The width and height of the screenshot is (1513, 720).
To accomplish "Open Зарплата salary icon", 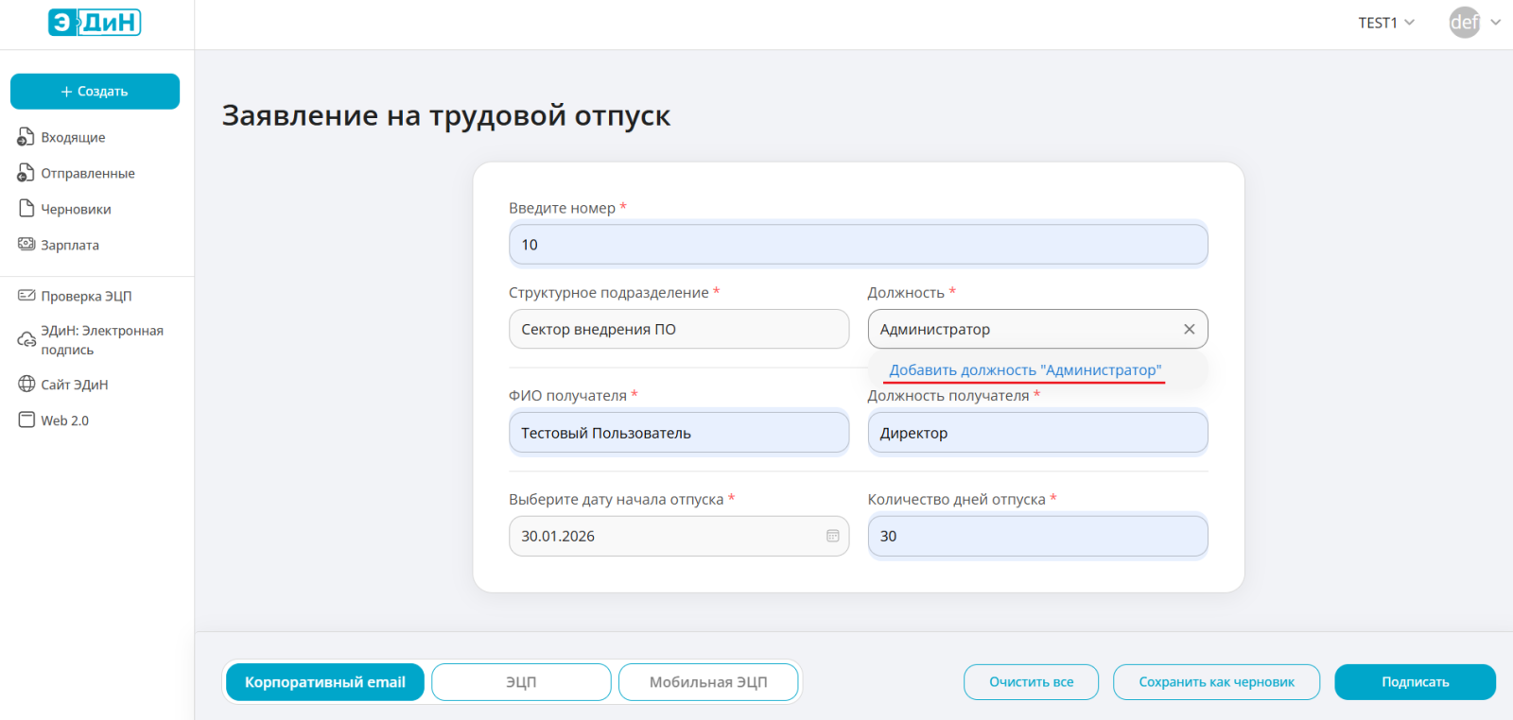I will click(x=26, y=245).
